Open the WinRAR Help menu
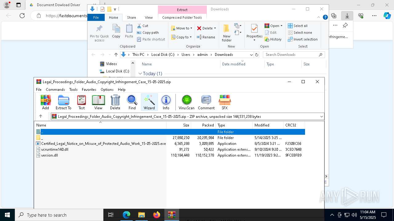The width and height of the screenshot is (394, 221). (122, 90)
